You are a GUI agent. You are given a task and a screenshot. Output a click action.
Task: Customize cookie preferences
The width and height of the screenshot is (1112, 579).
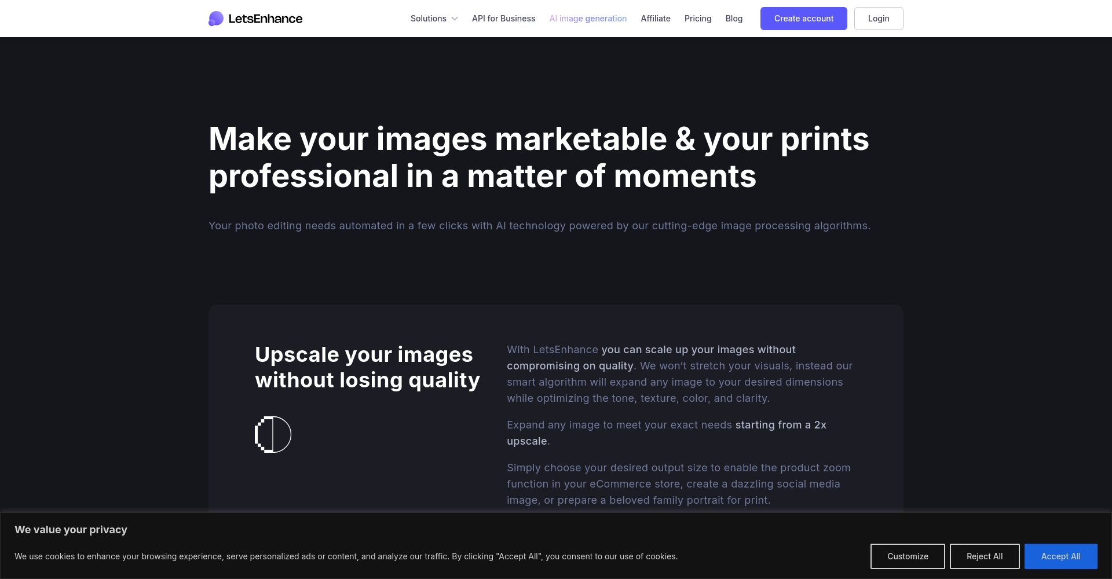point(908,556)
